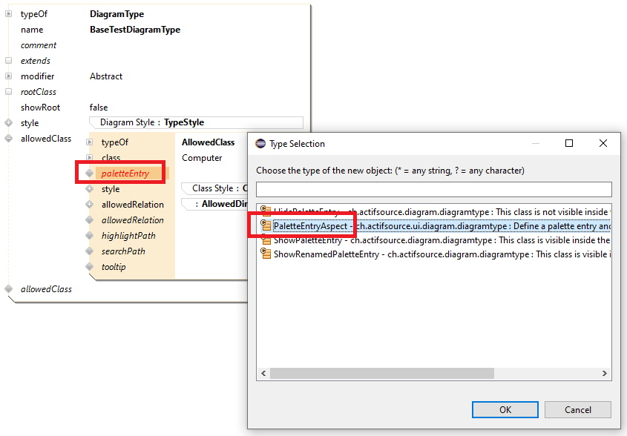The height and width of the screenshot is (436, 627).
Task: Click the diamond icon beside highlightPath
Action: [90, 236]
